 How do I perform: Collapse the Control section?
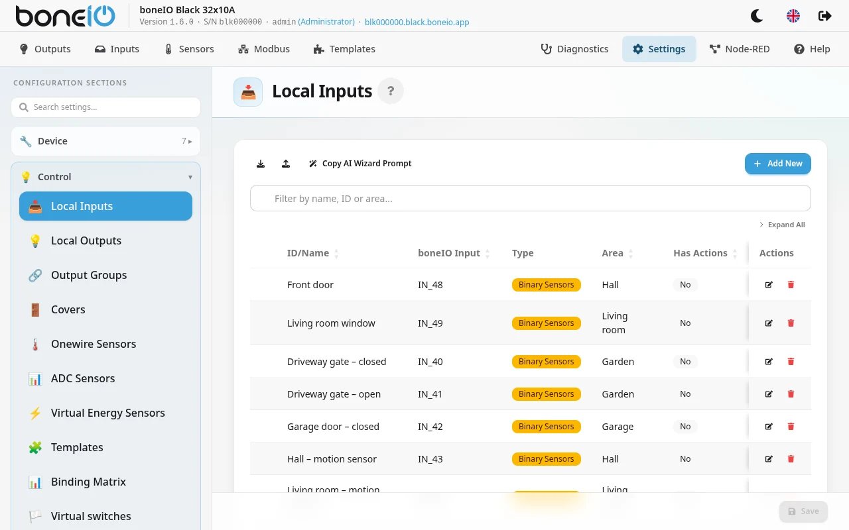105,177
